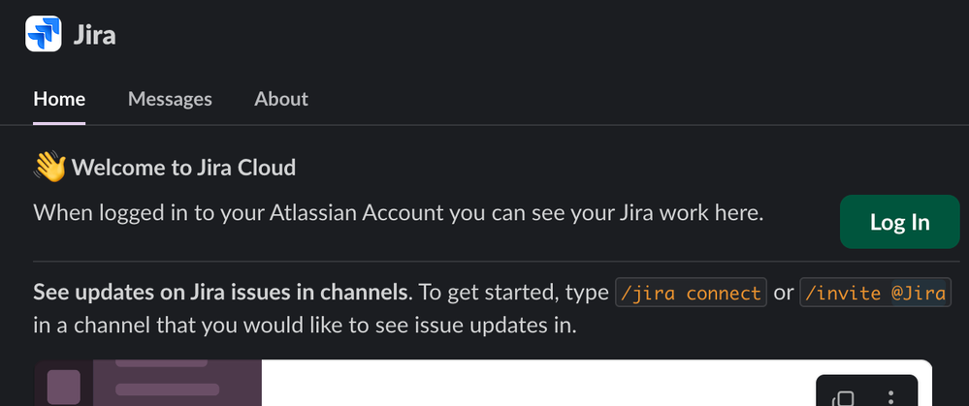969x406 pixels.
Task: Click the Jira app logo icon
Action: (44, 34)
